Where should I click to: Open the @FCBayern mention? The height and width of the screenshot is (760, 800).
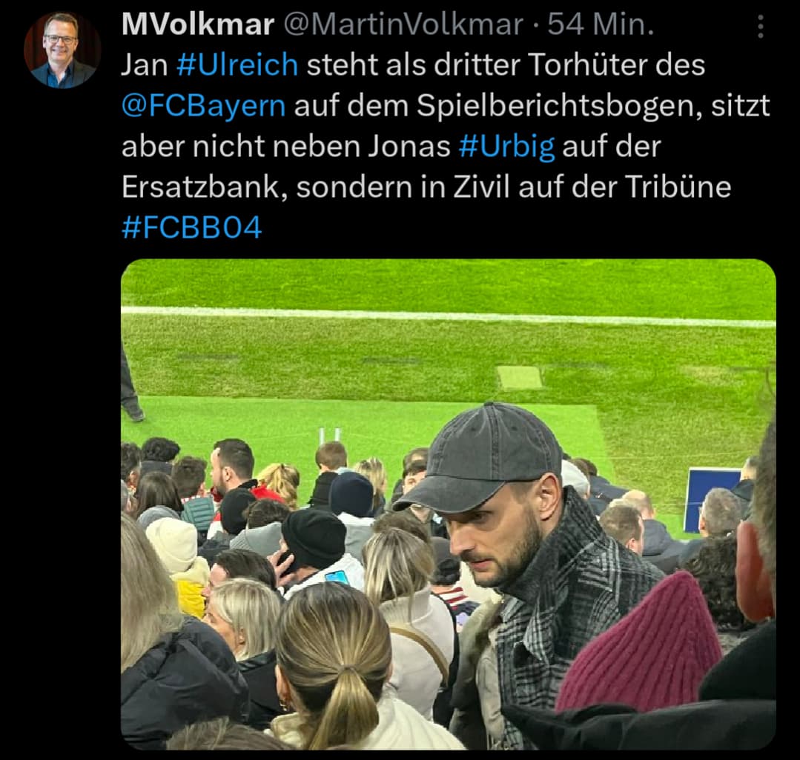(x=204, y=105)
